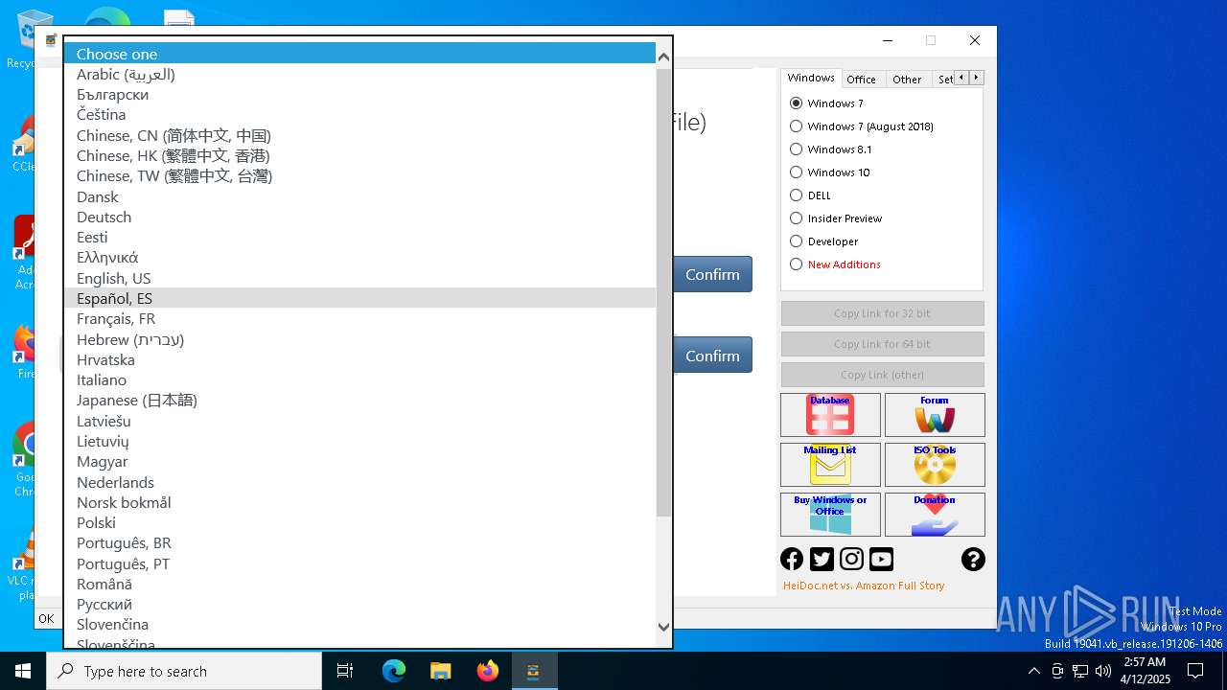Open HeiDoc.net vs. Amazon Full Story link

tap(864, 586)
